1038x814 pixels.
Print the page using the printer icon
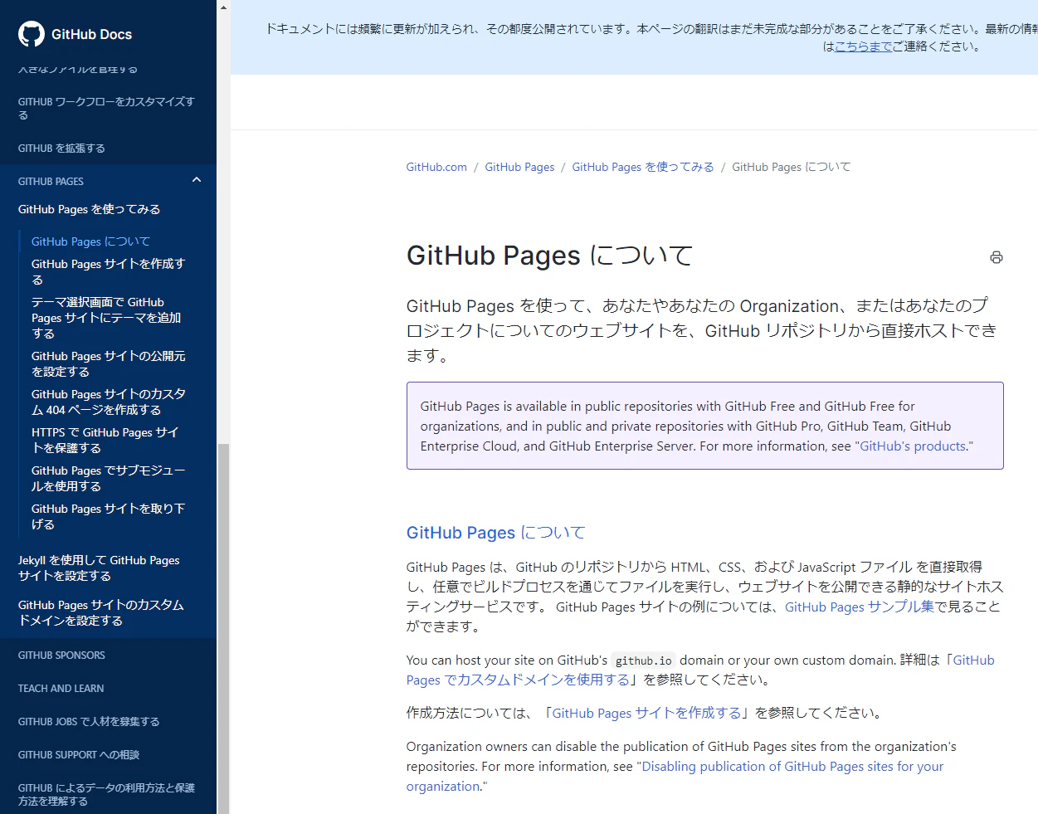997,257
